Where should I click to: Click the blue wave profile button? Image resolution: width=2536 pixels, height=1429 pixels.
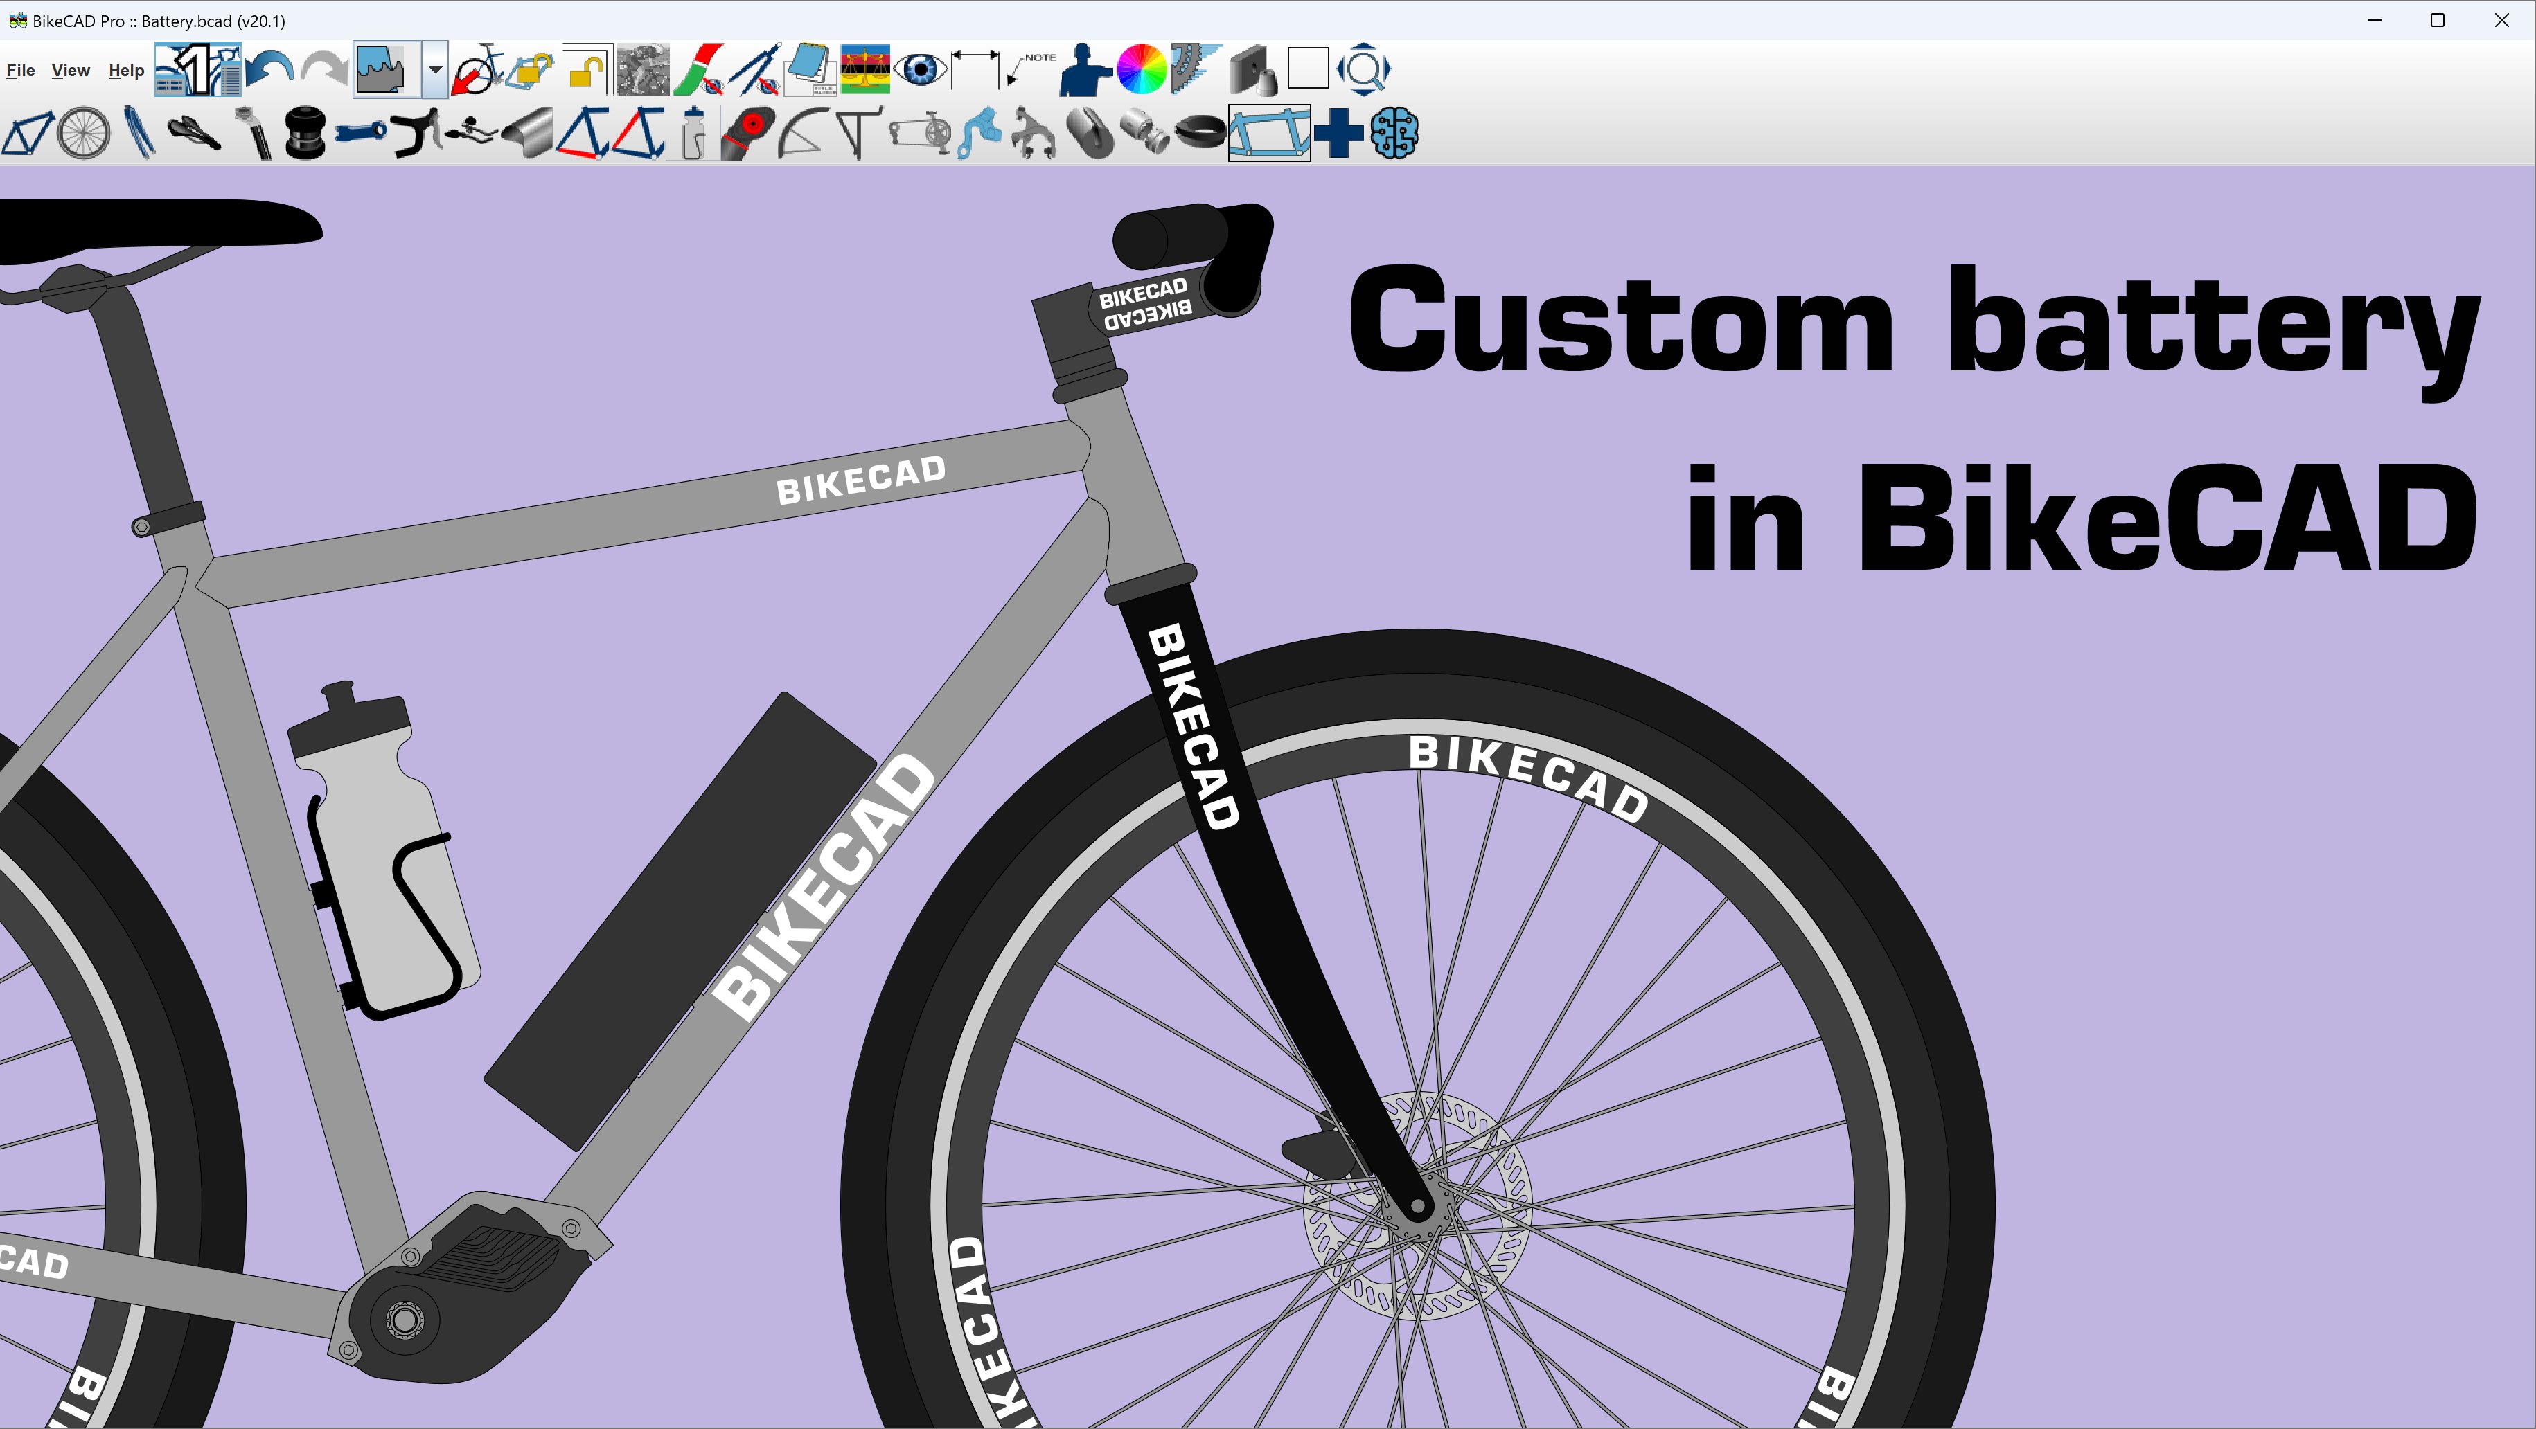[x=387, y=70]
